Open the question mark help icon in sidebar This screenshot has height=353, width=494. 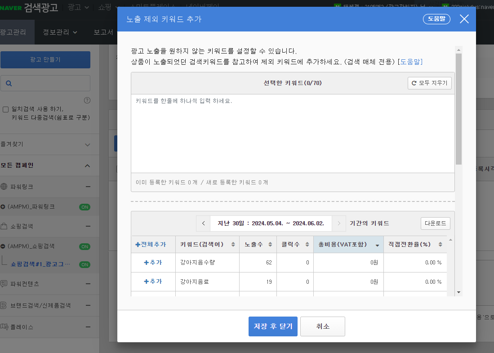[x=87, y=100]
